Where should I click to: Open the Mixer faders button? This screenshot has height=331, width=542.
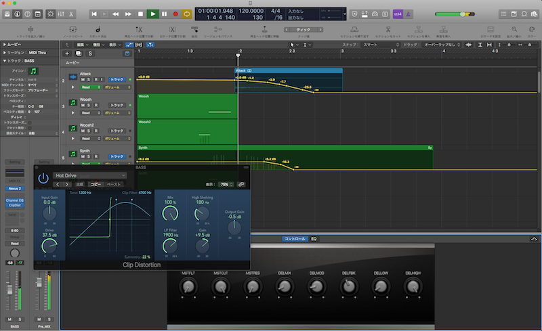tap(61, 14)
